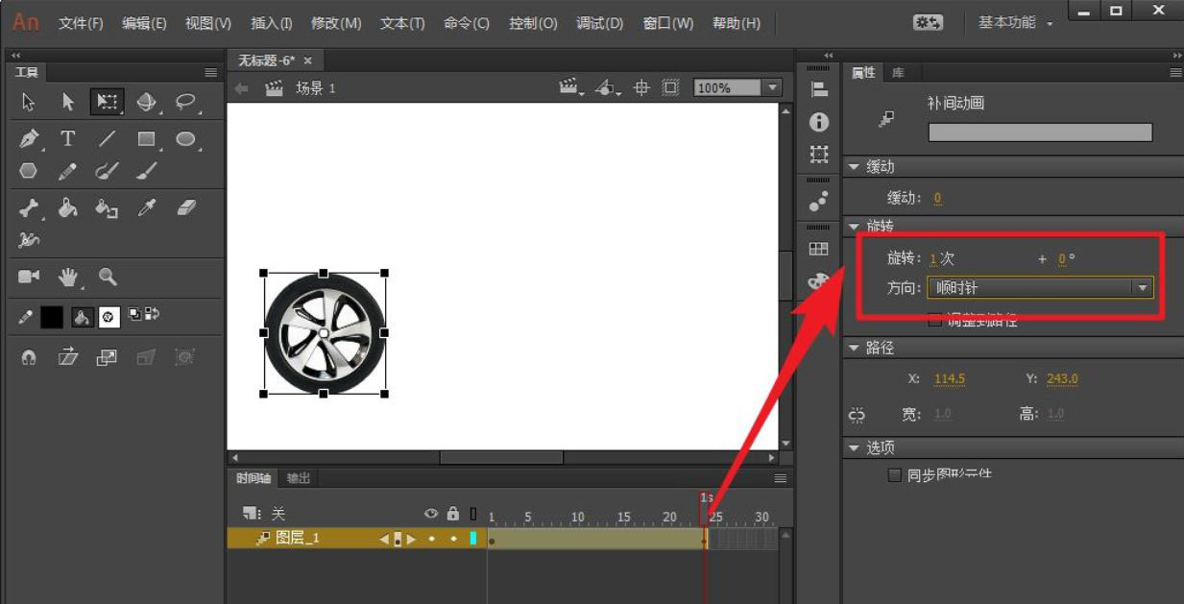Click the scale option icon in tools
This screenshot has height=604, width=1184.
point(107,357)
